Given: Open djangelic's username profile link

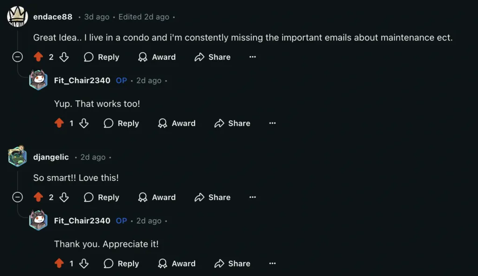Looking at the screenshot, I should point(51,157).
